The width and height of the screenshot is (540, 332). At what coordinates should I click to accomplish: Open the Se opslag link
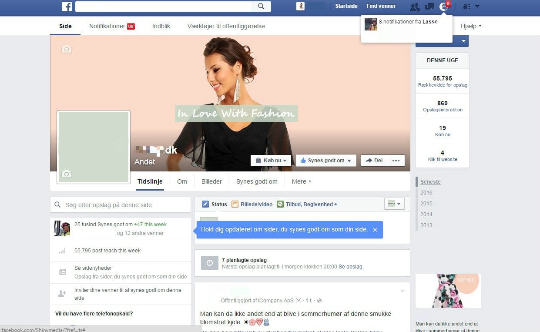tap(351, 267)
